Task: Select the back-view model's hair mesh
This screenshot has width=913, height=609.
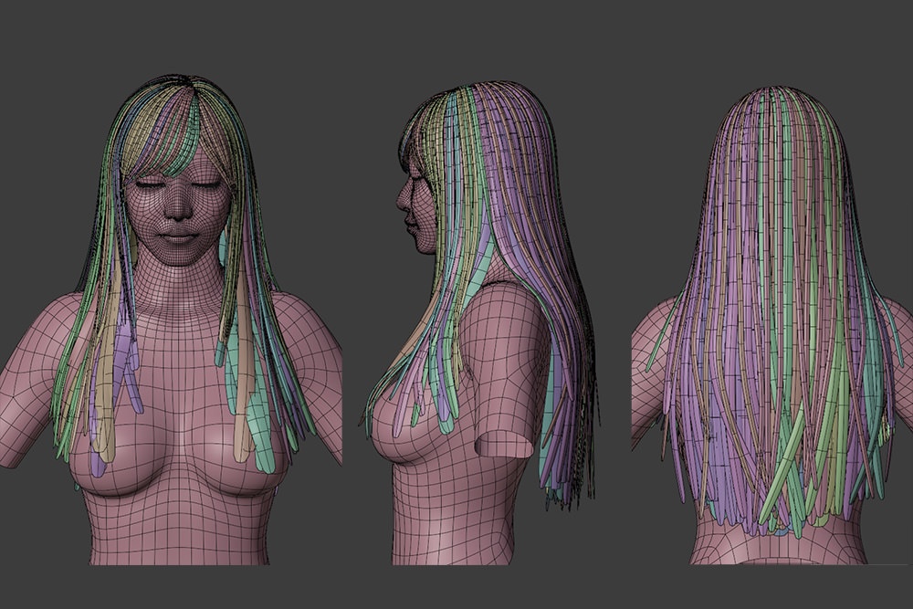Action: pos(774,311)
